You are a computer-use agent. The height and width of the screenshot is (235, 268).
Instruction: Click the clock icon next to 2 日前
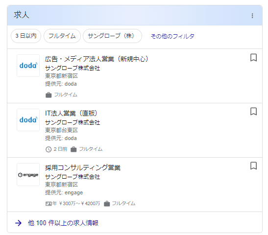[x=49, y=149]
